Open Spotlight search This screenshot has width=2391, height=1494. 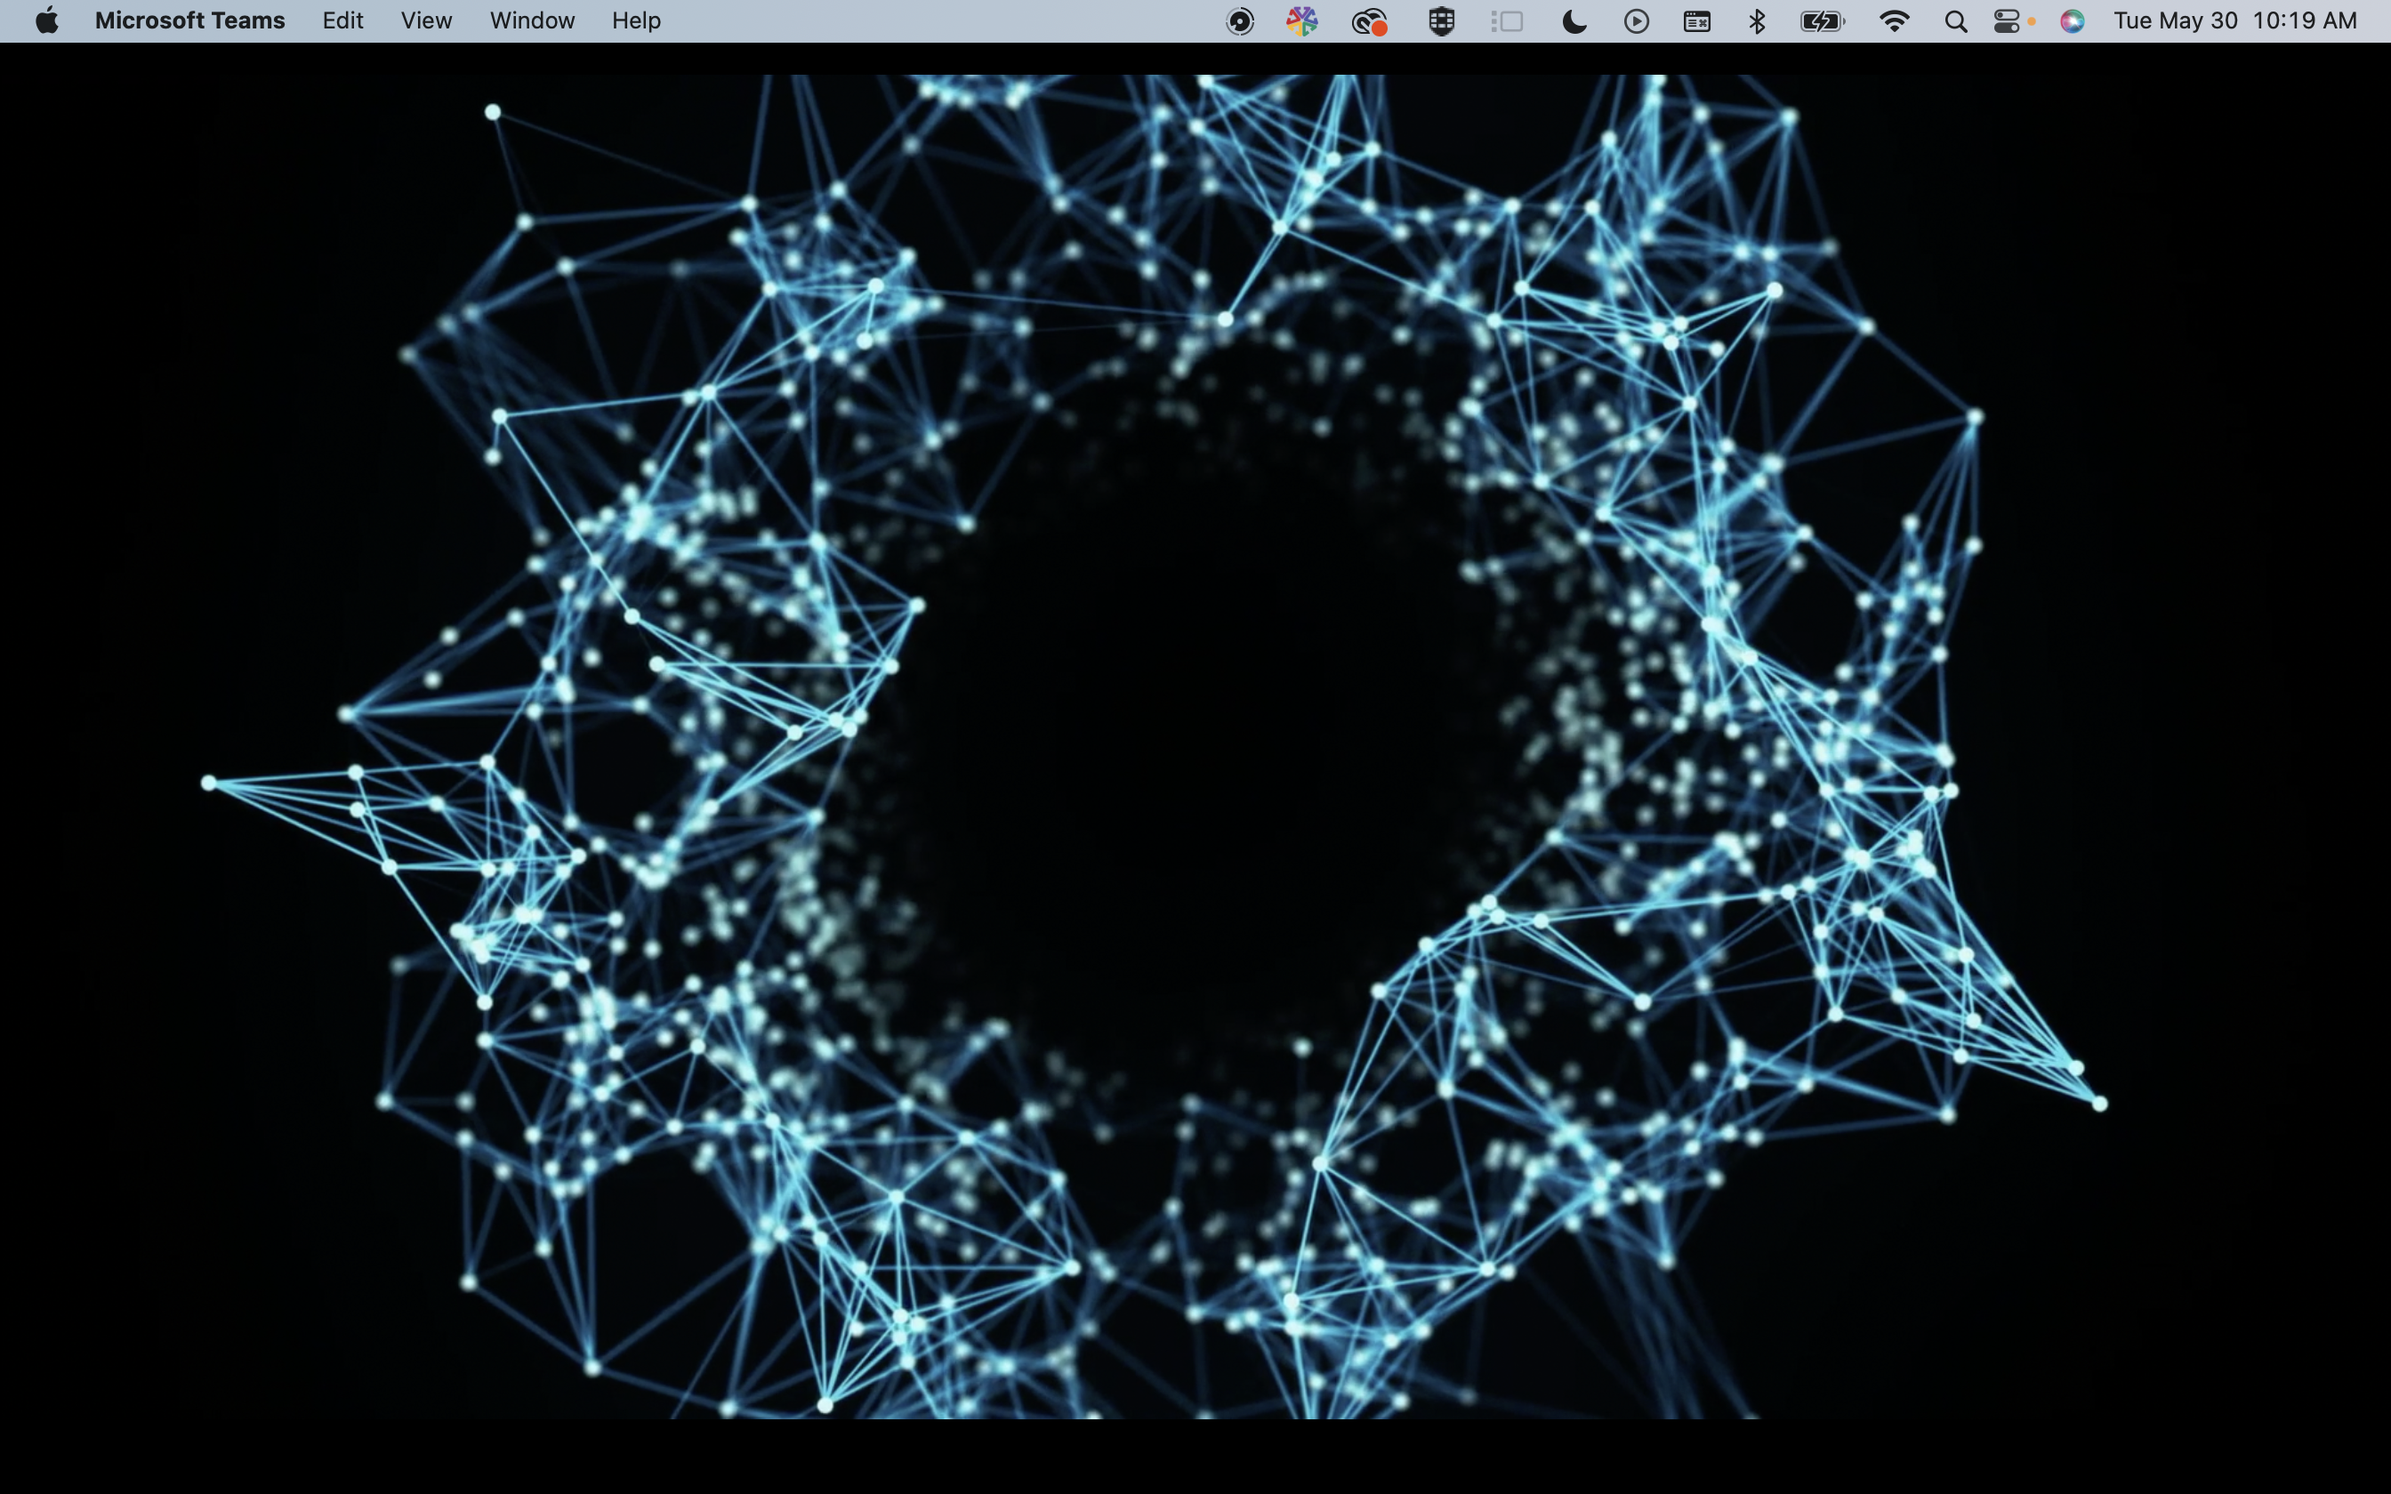click(x=1954, y=20)
